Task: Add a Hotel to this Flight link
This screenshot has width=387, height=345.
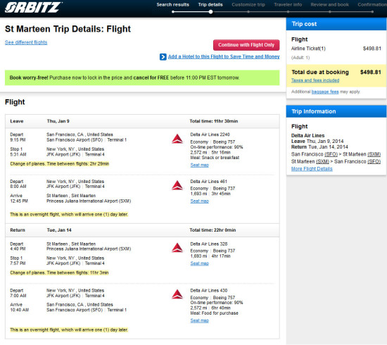Action: coord(224,56)
